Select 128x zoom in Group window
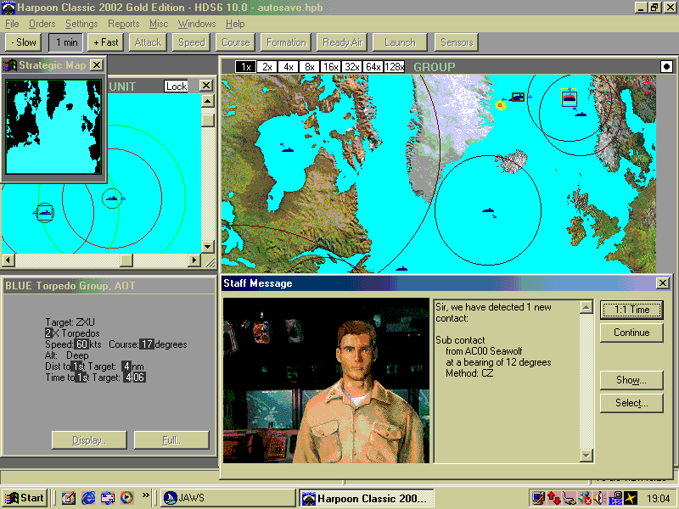679x509 pixels. click(x=394, y=67)
